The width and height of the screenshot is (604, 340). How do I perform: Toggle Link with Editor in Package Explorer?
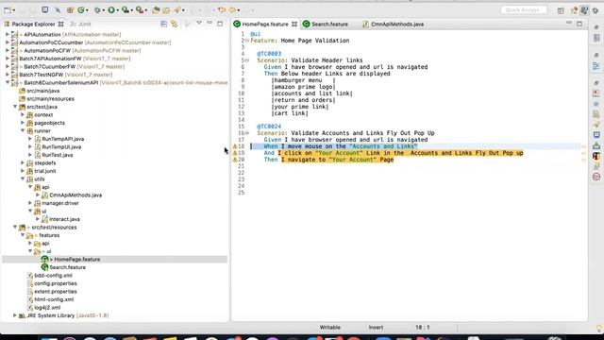coord(175,24)
